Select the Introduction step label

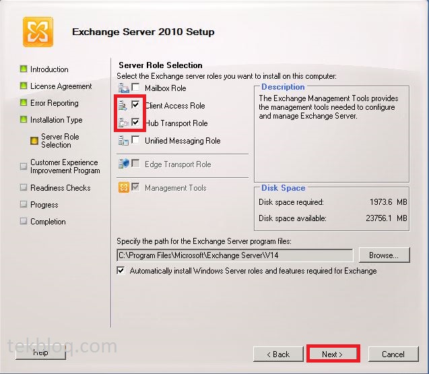coord(49,69)
